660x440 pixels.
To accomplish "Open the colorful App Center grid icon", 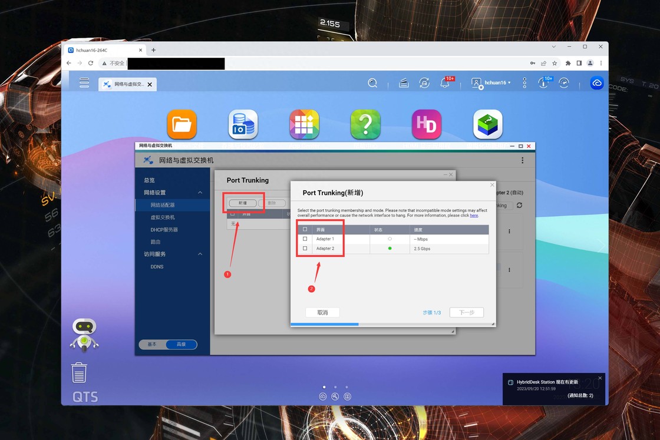I will [304, 124].
